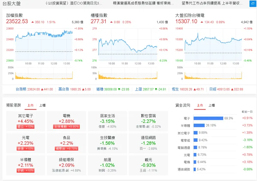Open the 上證 index quote
Viewport: 257px width, 181px height.
(x=150, y=89)
